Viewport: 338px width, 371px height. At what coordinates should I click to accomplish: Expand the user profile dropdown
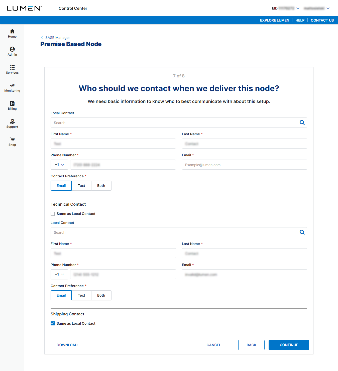317,8
